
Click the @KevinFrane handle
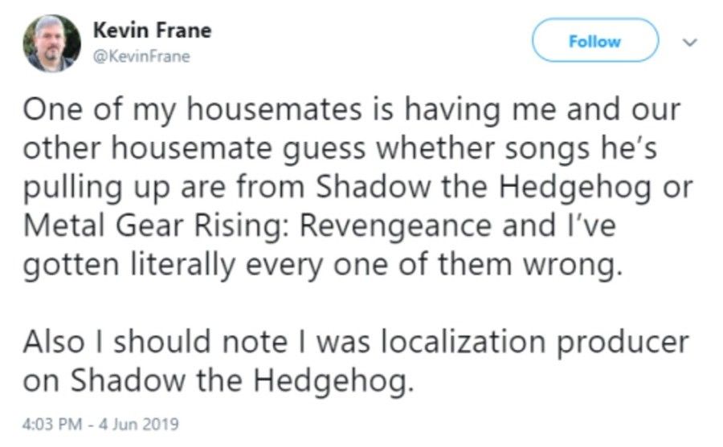[142, 57]
